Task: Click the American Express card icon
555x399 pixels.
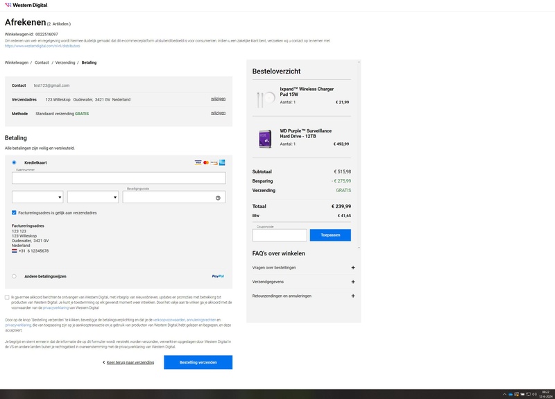Action: pyautogui.click(x=222, y=162)
